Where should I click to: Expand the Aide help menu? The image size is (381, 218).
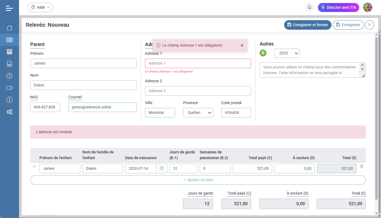[x=41, y=7]
